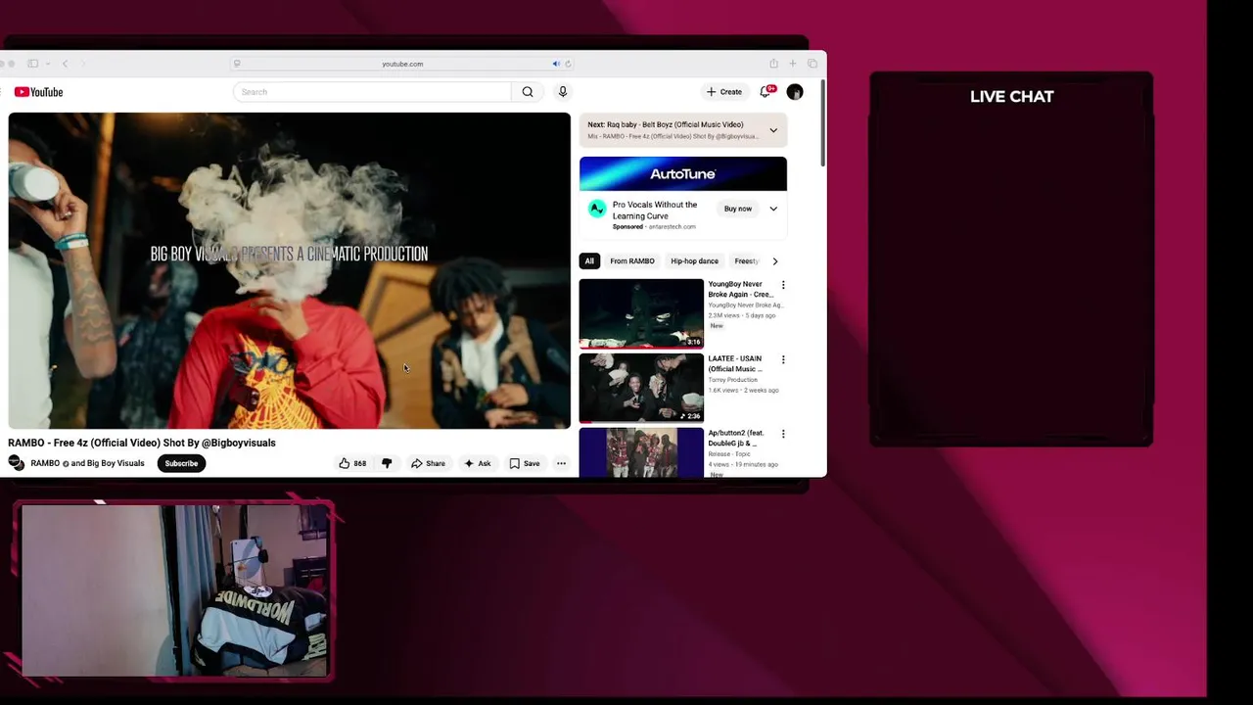Click the RAMBO - Free 4z video title
The image size is (1253, 705).
point(142,443)
